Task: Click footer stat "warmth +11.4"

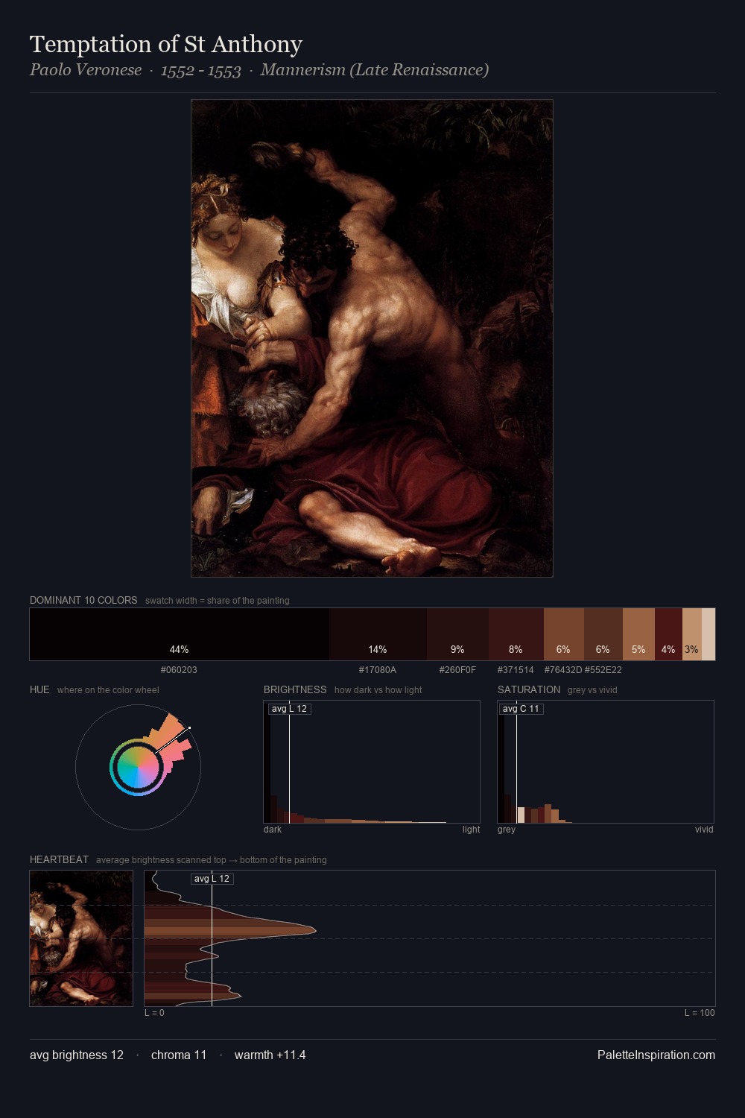Action: (270, 1055)
